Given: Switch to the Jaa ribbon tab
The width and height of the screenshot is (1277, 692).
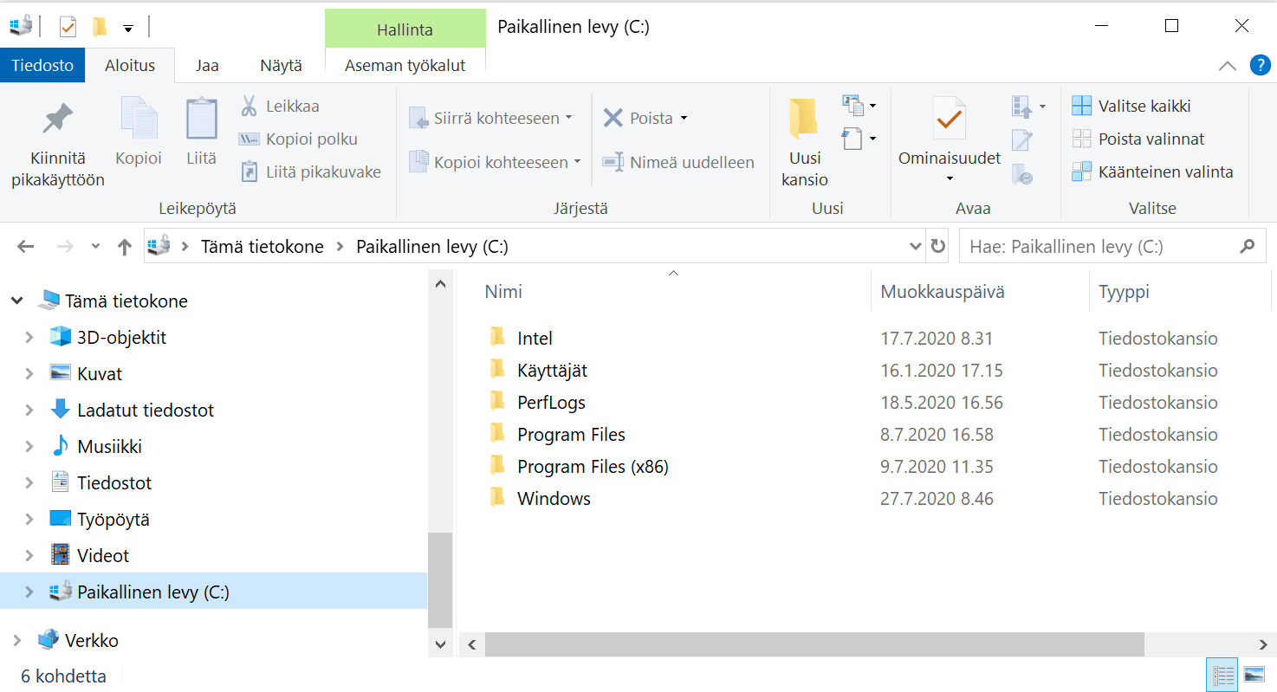Looking at the screenshot, I should [207, 65].
